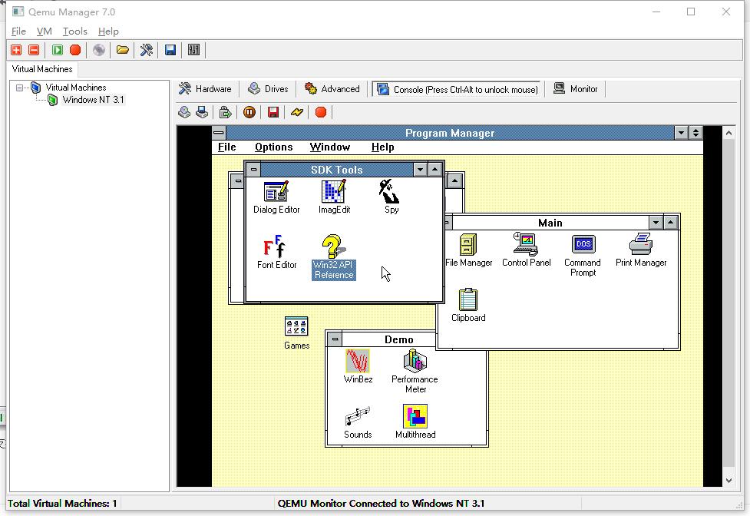Select the Multithread demo icon
750x516 pixels.
[415, 422]
